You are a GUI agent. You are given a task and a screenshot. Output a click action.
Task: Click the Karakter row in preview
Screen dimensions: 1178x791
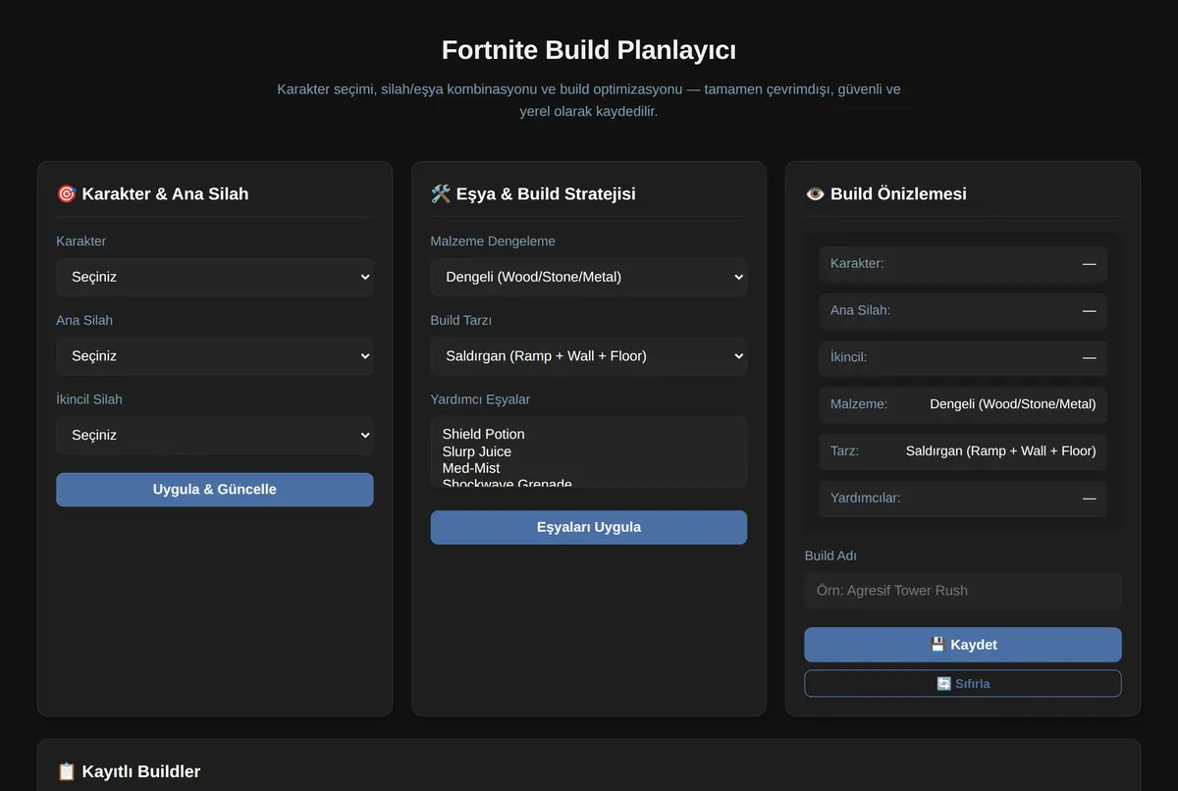[x=962, y=264]
